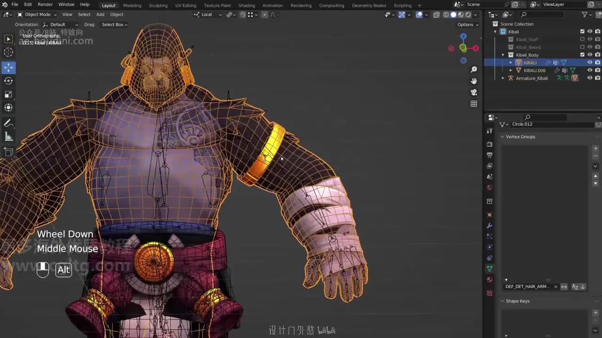This screenshot has width=602, height=338.
Task: Choose the Rotate tool
Action: point(8,81)
